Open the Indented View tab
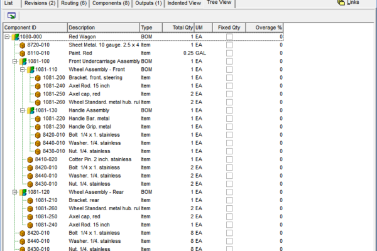 184,3
